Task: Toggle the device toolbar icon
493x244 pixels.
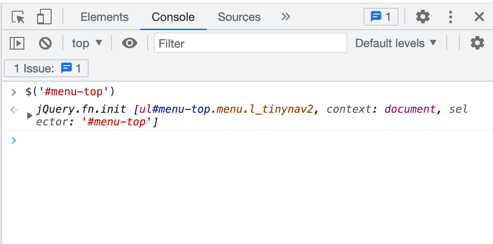Action: 44,17
